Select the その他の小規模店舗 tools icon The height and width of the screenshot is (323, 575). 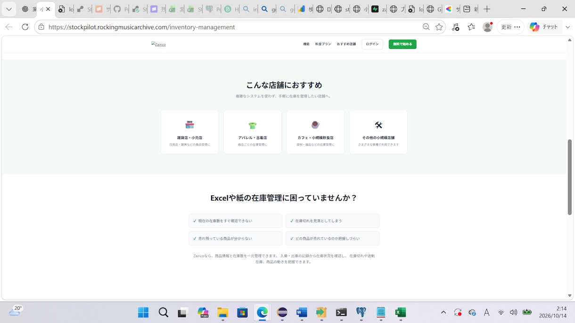(x=378, y=125)
